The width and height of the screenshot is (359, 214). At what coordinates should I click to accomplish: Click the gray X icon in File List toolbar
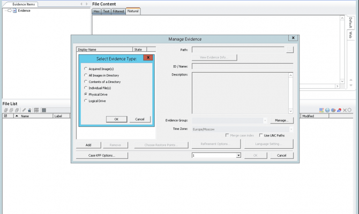point(345,110)
